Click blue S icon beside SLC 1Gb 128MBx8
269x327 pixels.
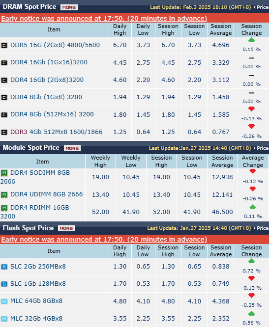click(x=4, y=284)
